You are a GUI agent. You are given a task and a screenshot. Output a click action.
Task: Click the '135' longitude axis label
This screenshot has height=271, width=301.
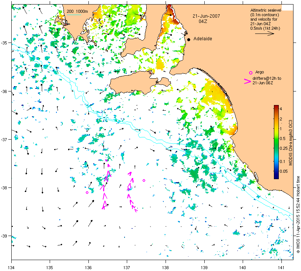click(50, 267)
